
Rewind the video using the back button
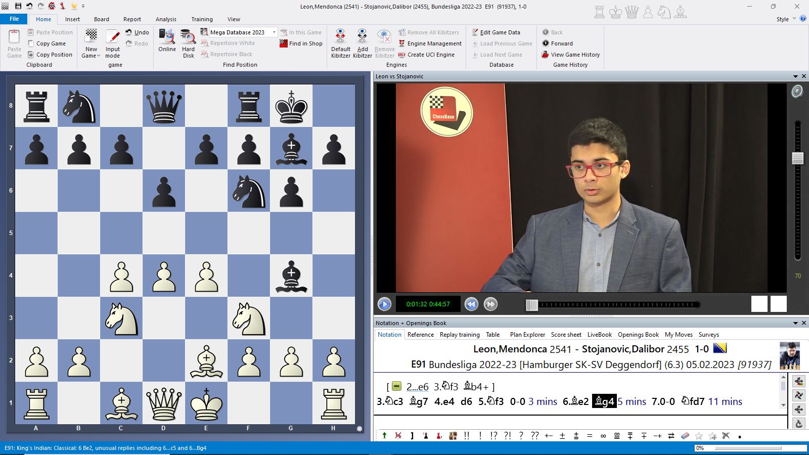471,304
